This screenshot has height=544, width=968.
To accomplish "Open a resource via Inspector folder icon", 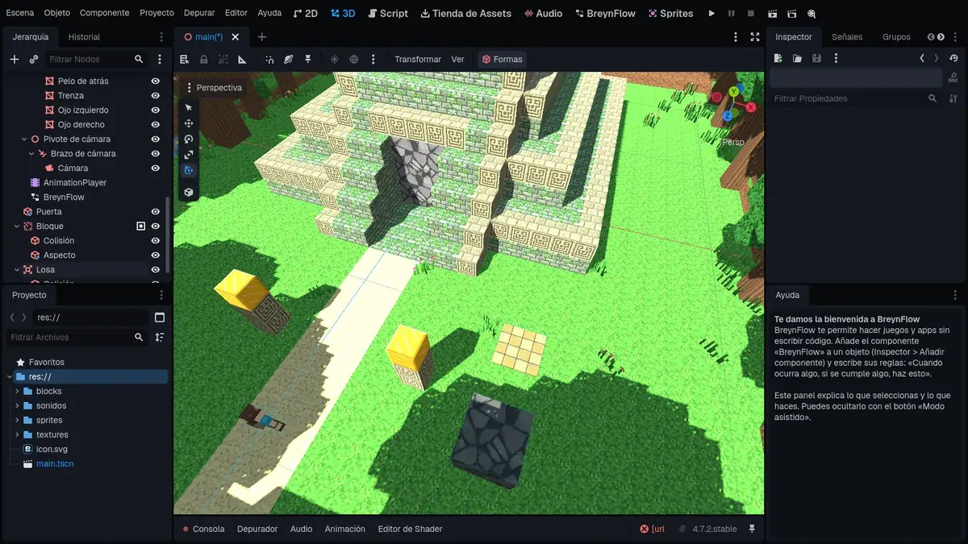I will (x=797, y=58).
